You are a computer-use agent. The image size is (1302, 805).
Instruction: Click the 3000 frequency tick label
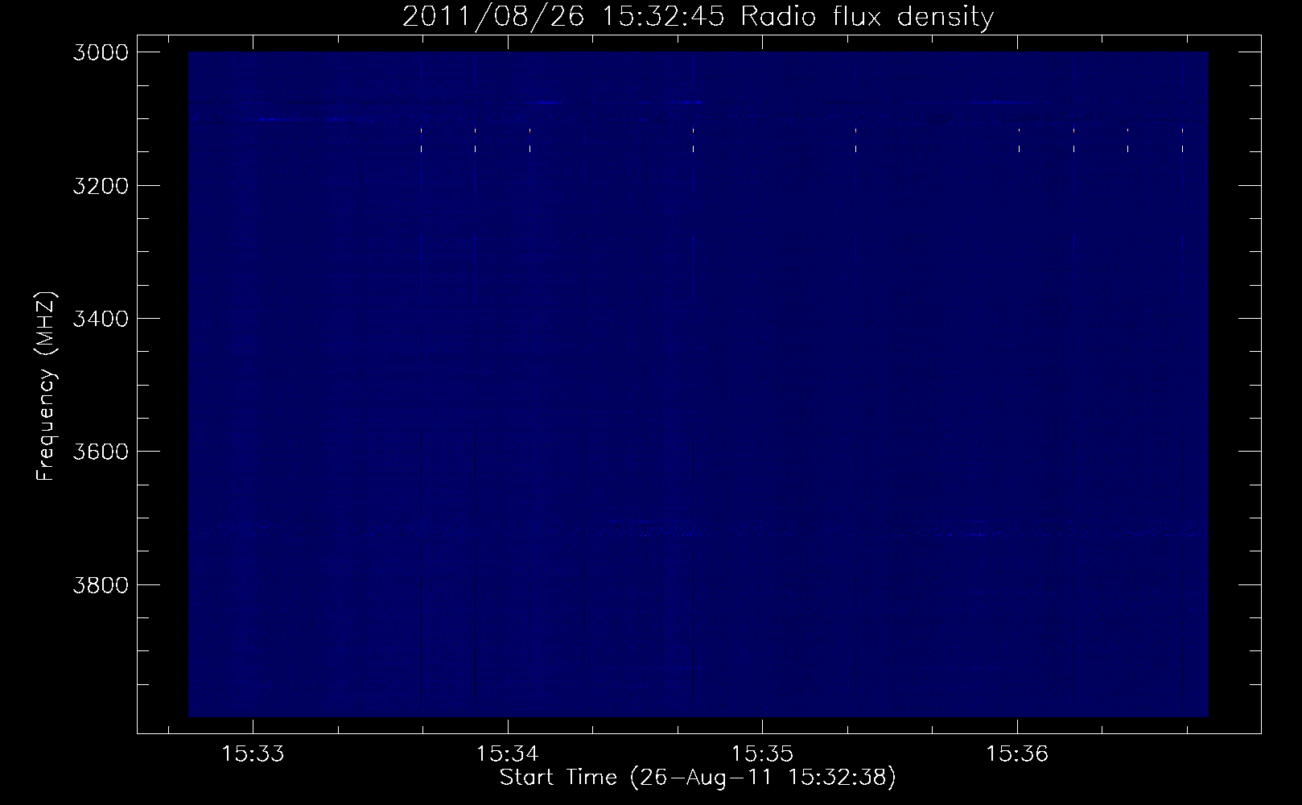(101, 52)
